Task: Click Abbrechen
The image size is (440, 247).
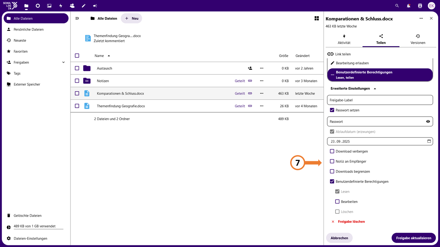Action: click(x=339, y=238)
